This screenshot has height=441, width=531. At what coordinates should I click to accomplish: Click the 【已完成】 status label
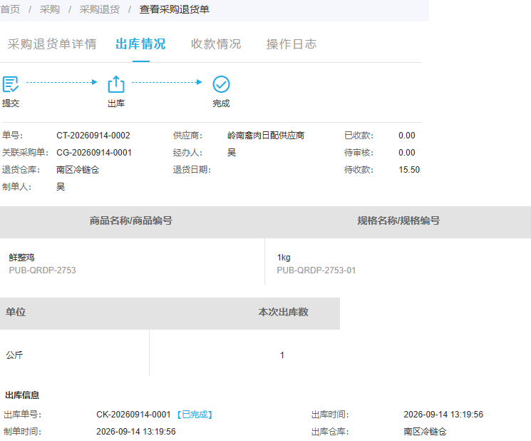point(195,415)
